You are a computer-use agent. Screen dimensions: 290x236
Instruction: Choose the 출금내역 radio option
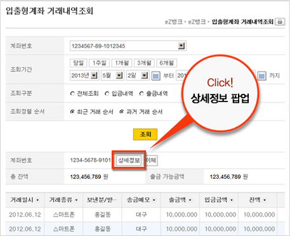click(x=142, y=93)
